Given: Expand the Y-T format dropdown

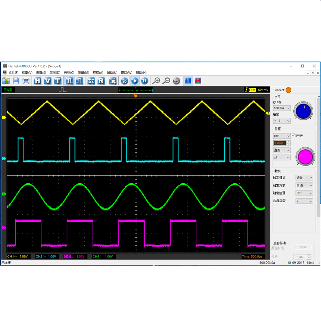Looking at the screenshot, I should tap(282, 121).
